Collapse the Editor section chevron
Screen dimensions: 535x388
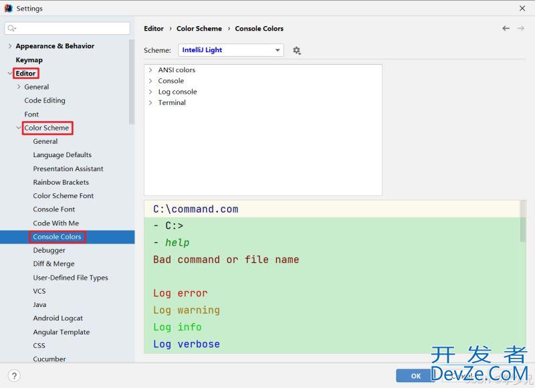click(x=10, y=74)
